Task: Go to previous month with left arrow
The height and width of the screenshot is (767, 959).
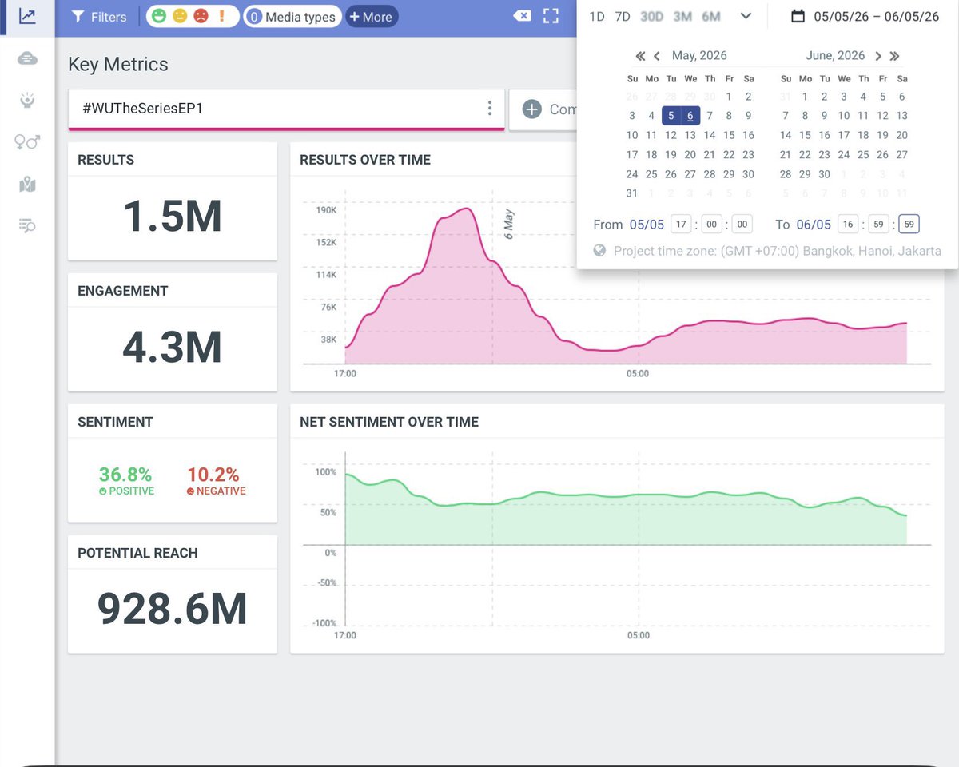Action: click(x=657, y=56)
